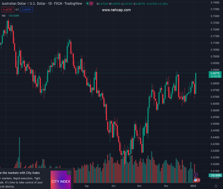Select the Vol indicator label
The width and height of the screenshot is (223, 189).
click(x=4, y=15)
